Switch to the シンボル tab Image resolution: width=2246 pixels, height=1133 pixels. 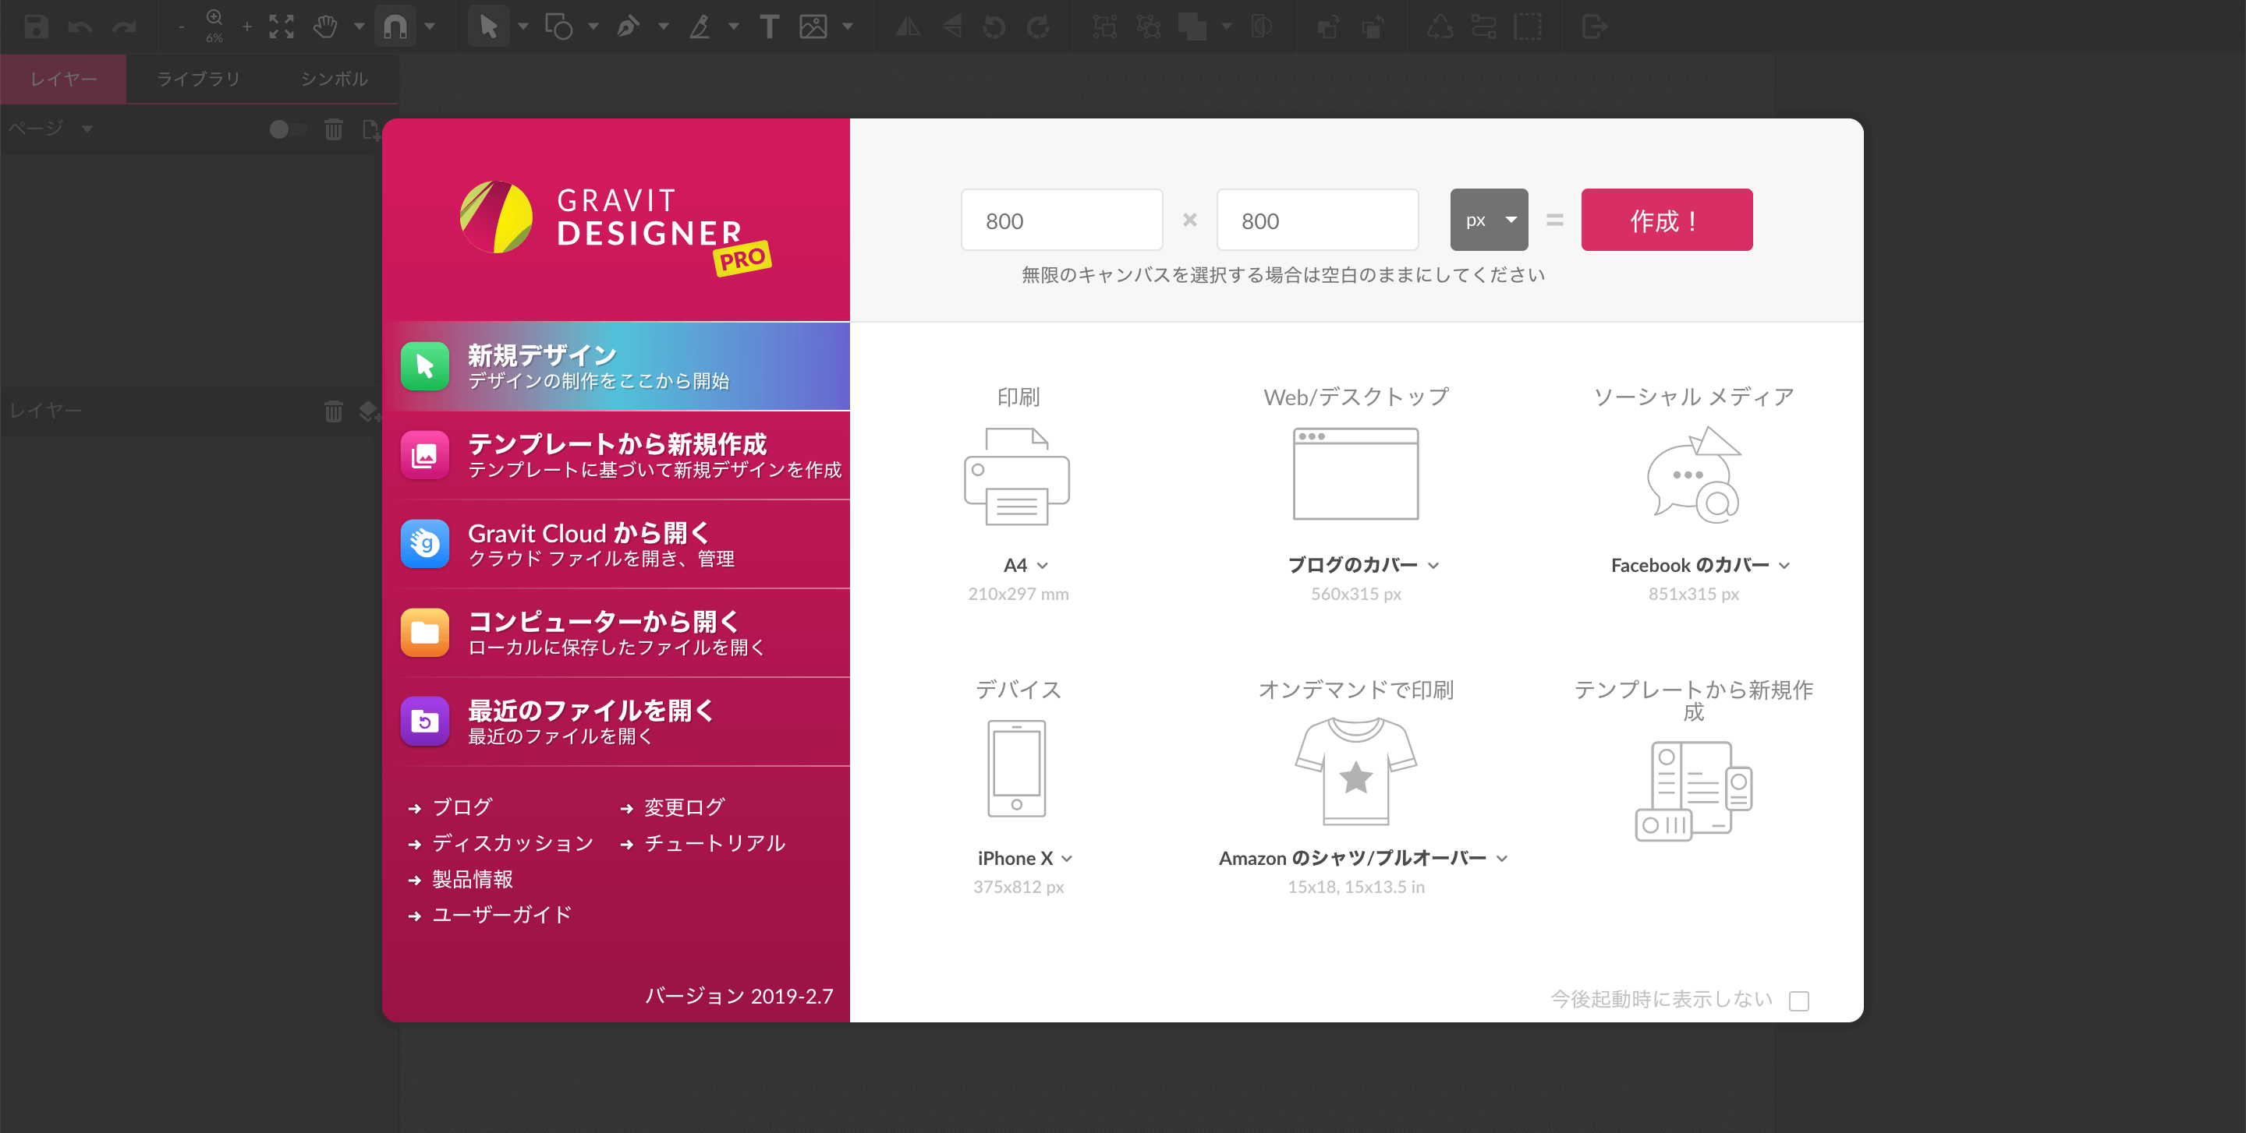[x=334, y=79]
